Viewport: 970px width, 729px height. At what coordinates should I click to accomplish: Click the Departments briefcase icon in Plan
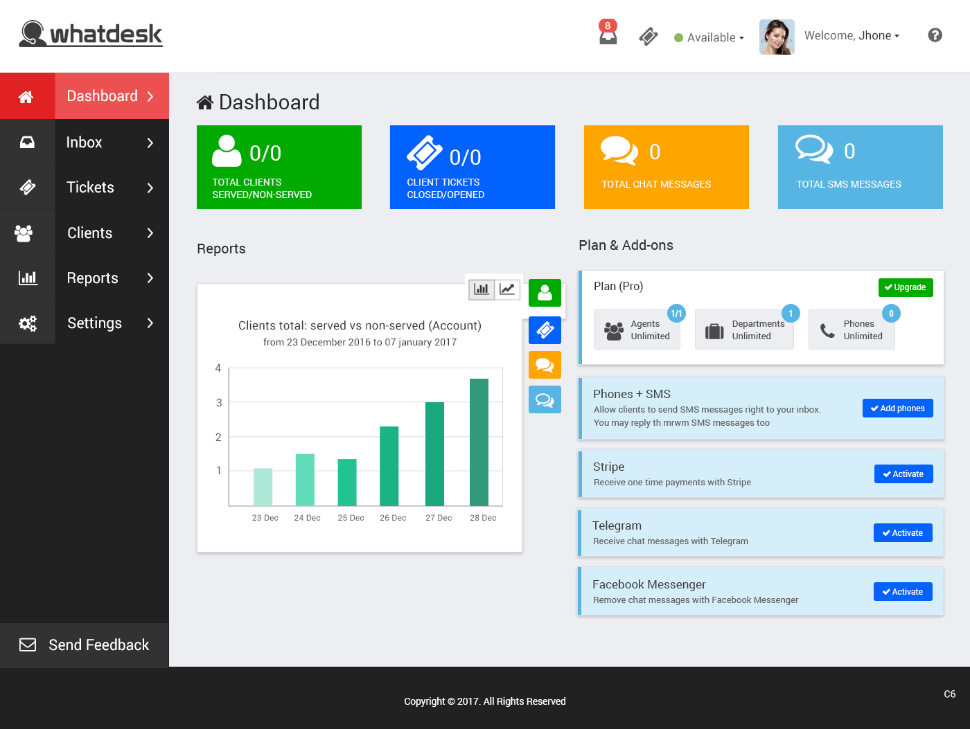tap(714, 332)
